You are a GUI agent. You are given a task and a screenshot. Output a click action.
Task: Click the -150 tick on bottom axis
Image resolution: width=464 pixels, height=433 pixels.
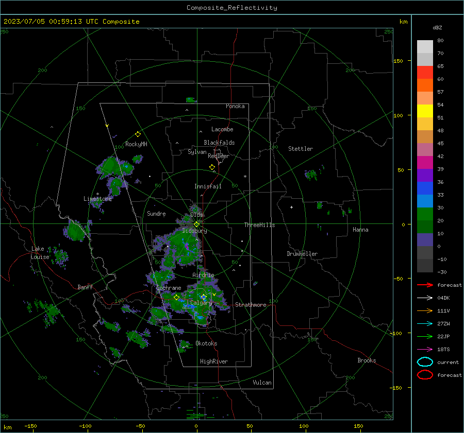[30, 426]
